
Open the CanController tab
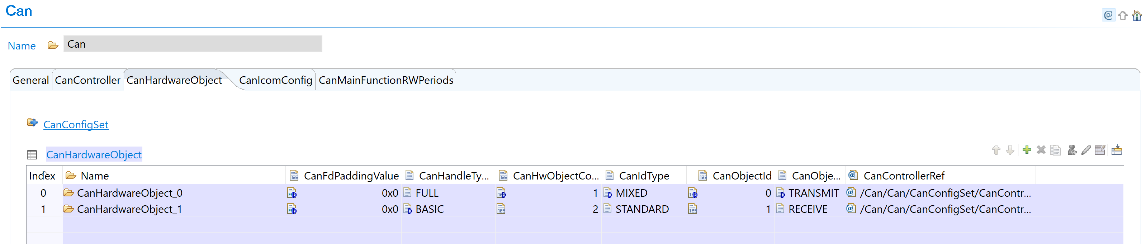(x=87, y=81)
